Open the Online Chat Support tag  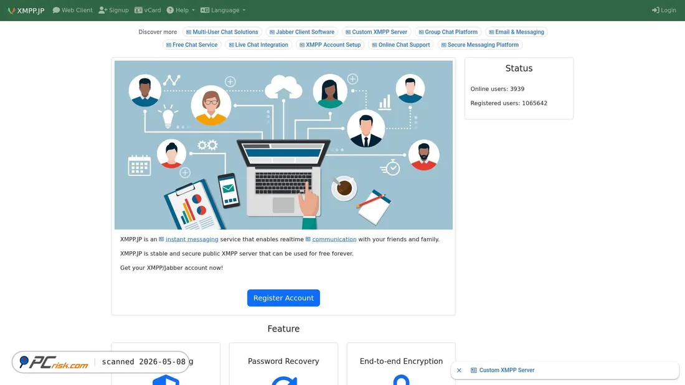tap(400, 45)
